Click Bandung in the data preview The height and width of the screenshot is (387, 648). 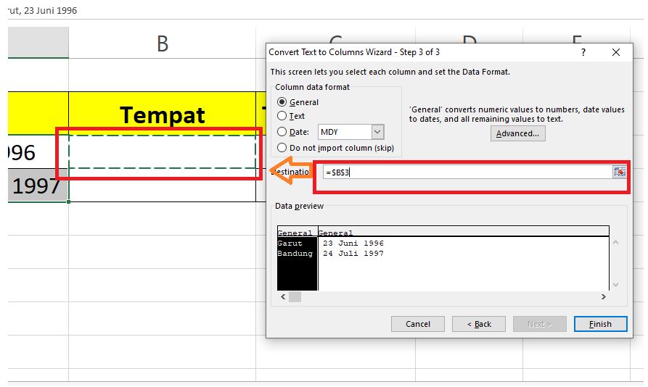coord(295,254)
